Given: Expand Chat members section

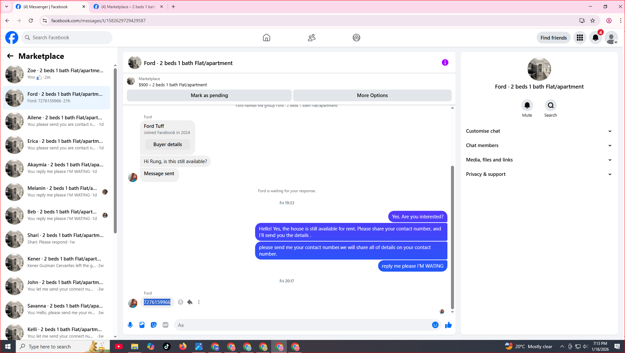Looking at the screenshot, I should tap(539, 145).
